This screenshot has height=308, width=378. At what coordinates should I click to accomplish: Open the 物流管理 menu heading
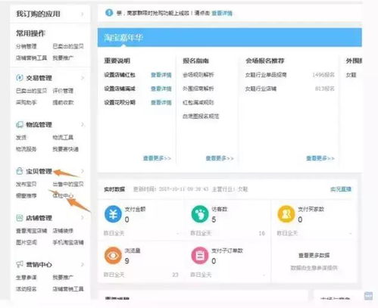[39, 125]
